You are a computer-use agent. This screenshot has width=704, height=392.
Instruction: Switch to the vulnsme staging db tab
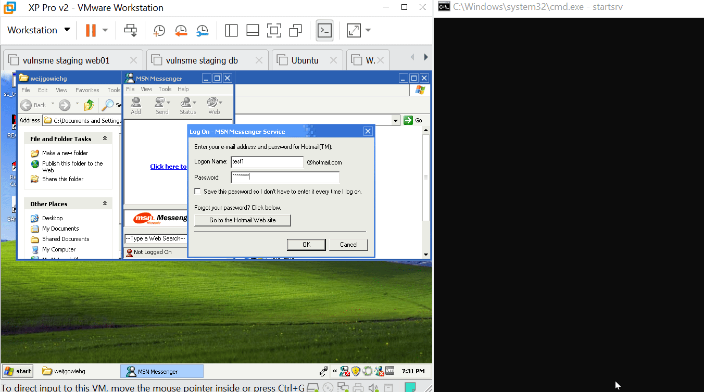(202, 60)
